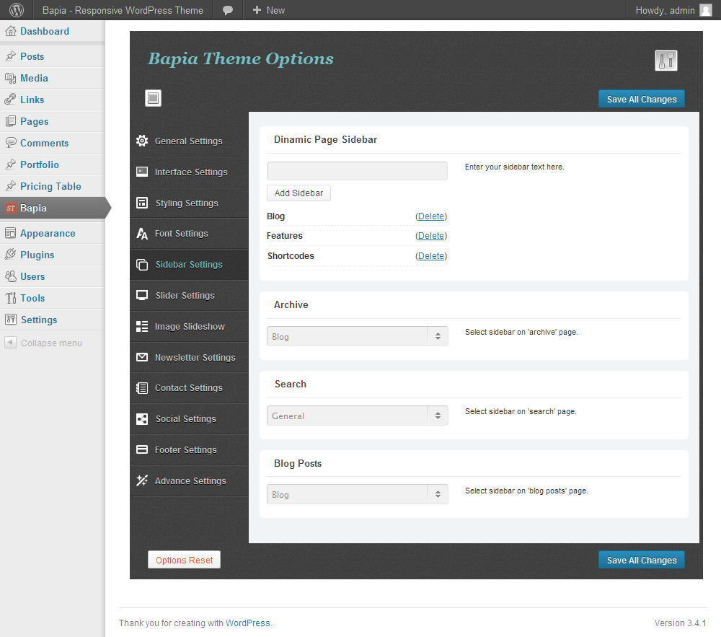Focus the sidebar name text field
This screenshot has height=637, width=721.
357,171
